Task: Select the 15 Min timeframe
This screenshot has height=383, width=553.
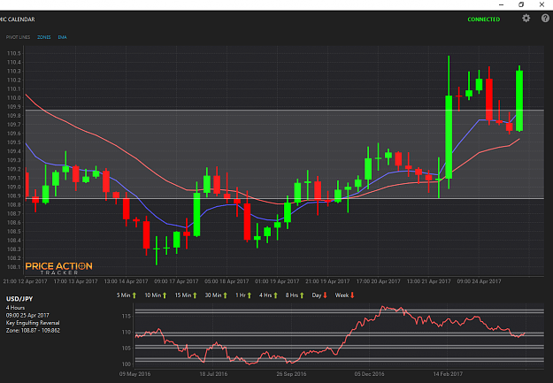Action: (x=183, y=295)
